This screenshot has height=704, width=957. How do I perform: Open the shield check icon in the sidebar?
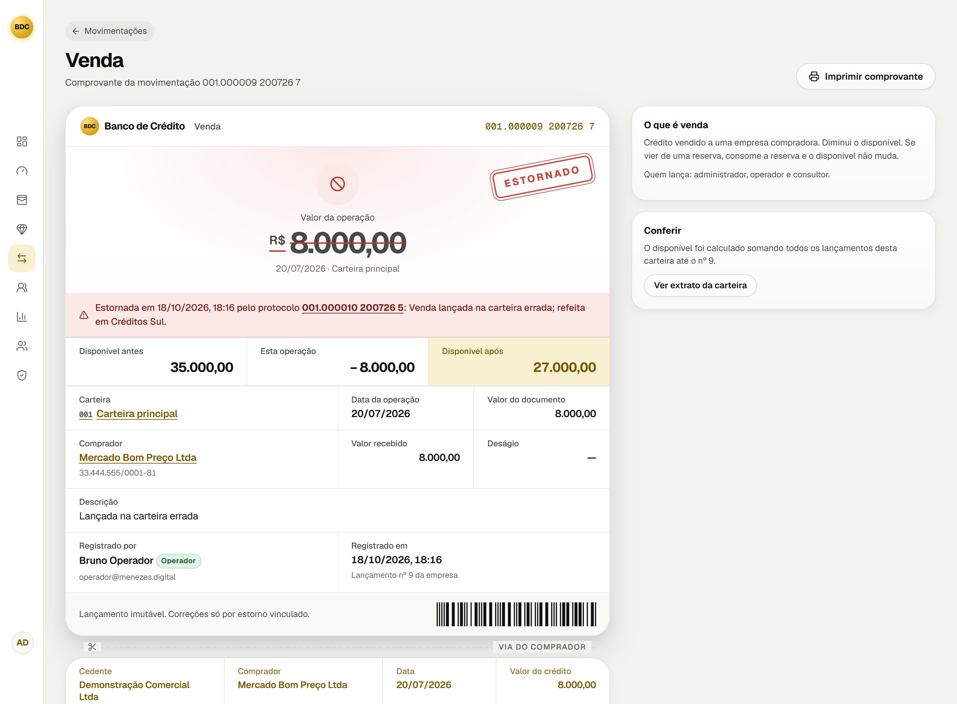click(x=22, y=375)
